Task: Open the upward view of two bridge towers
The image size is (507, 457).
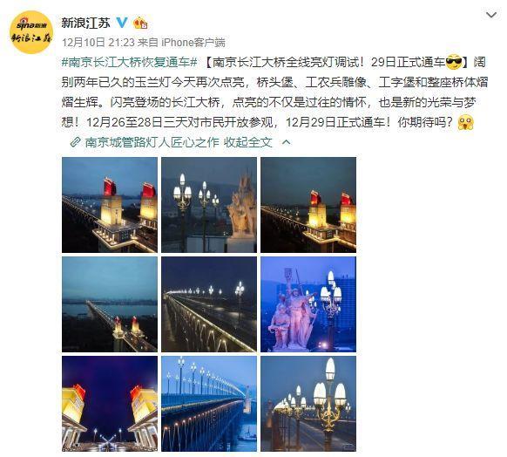Action: point(110,404)
